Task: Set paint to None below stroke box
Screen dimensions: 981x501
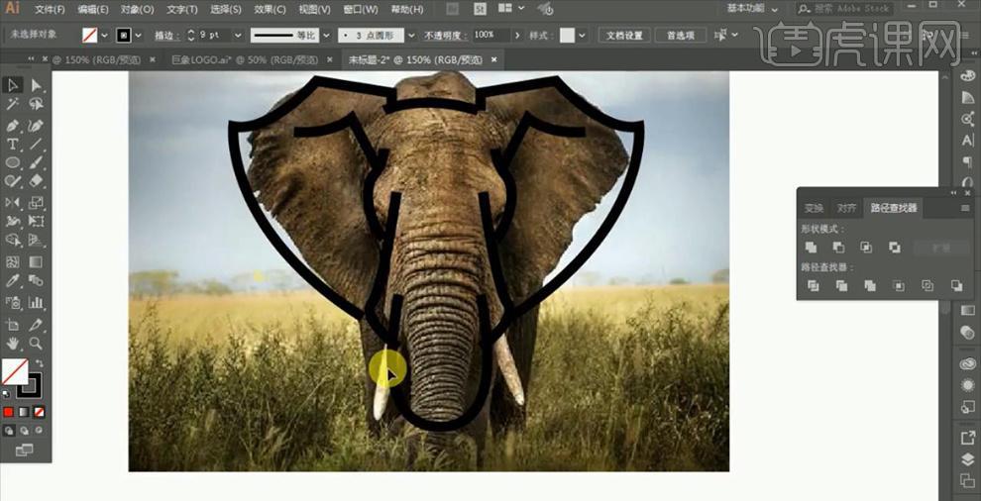Action: [39, 412]
